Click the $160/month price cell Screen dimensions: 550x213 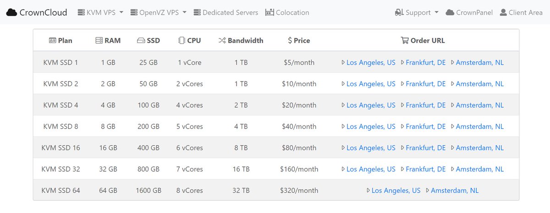[299, 169]
